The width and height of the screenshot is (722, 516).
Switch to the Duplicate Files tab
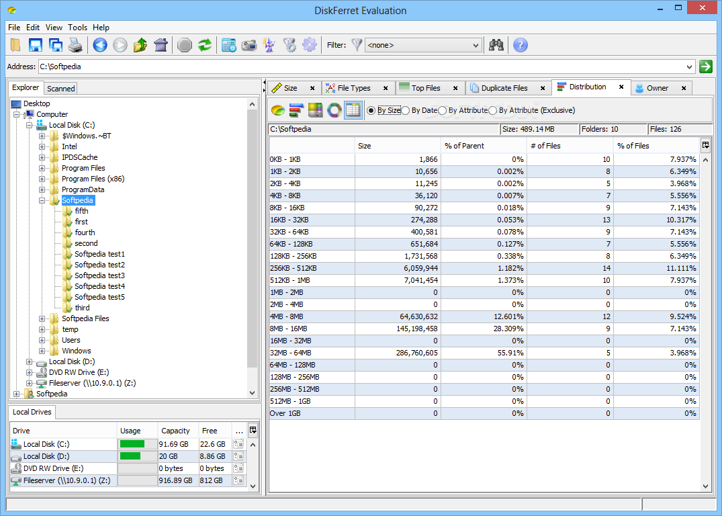pyautogui.click(x=504, y=88)
